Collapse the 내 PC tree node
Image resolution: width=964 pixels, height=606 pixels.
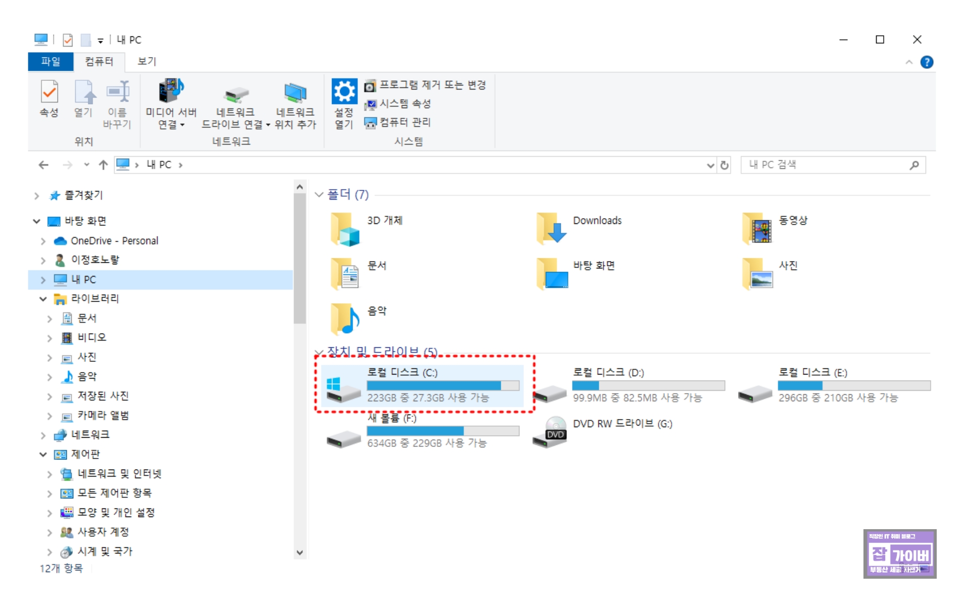pos(42,279)
